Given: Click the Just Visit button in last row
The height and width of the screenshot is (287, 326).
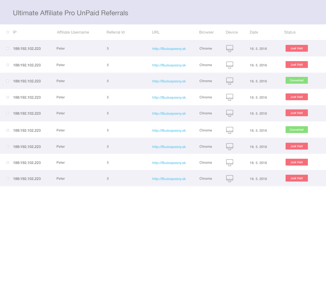Looking at the screenshot, I should (x=297, y=178).
